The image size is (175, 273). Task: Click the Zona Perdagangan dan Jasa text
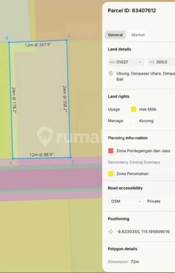coord(143,151)
